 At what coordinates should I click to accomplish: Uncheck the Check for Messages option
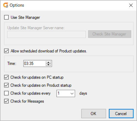click(6, 101)
